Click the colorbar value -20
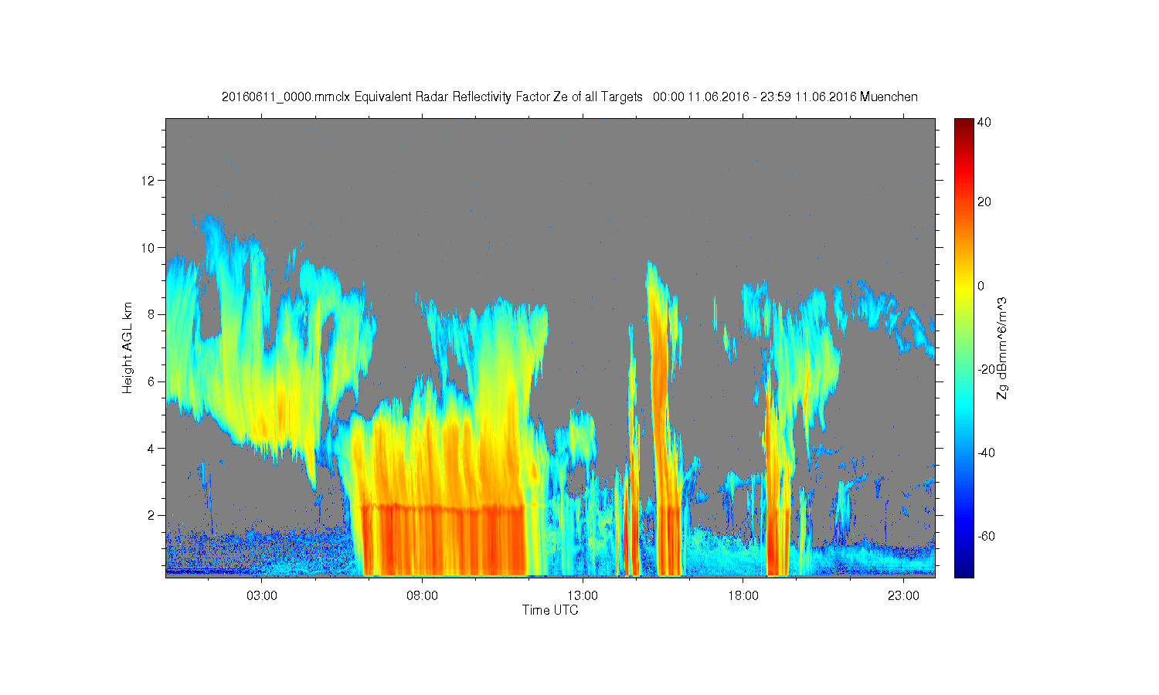 986,369
